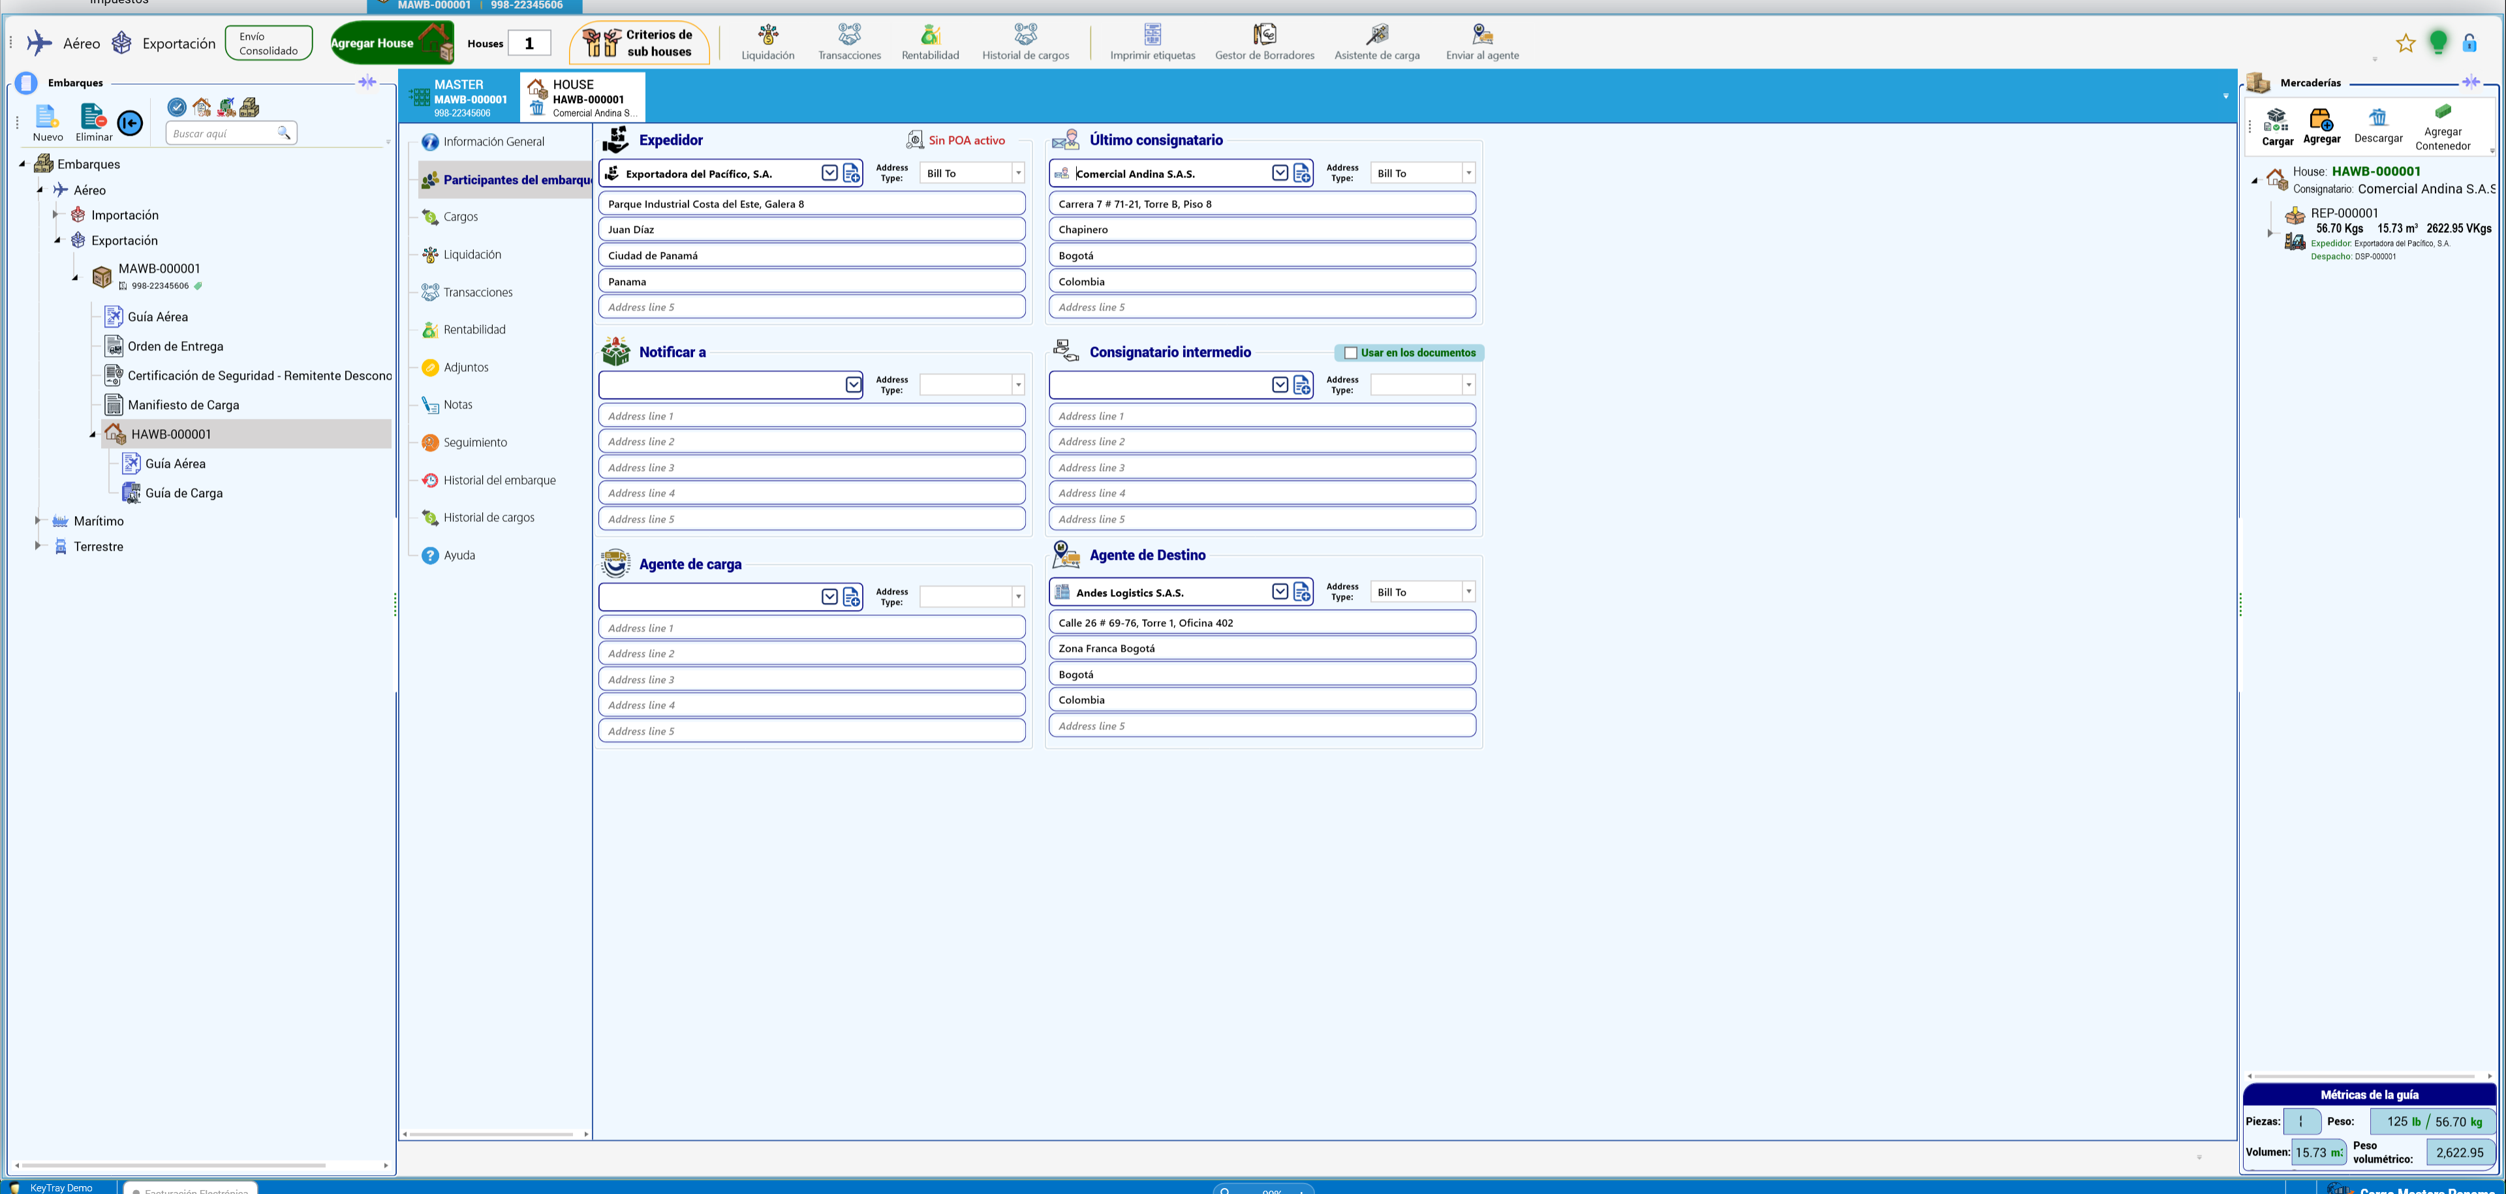Click the back arrow circle icon in Embarques
The height and width of the screenshot is (1194, 2506).
[129, 123]
